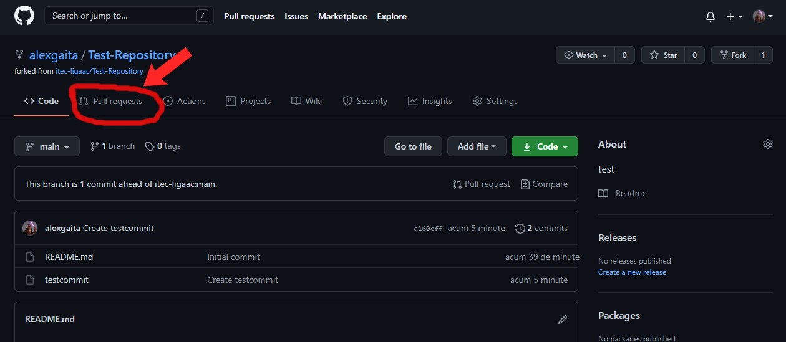
Task: Open Explore in top navigation
Action: coord(392,17)
